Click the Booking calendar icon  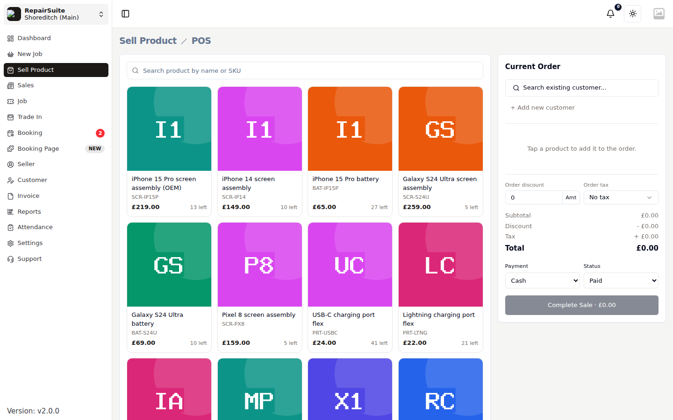[10, 133]
